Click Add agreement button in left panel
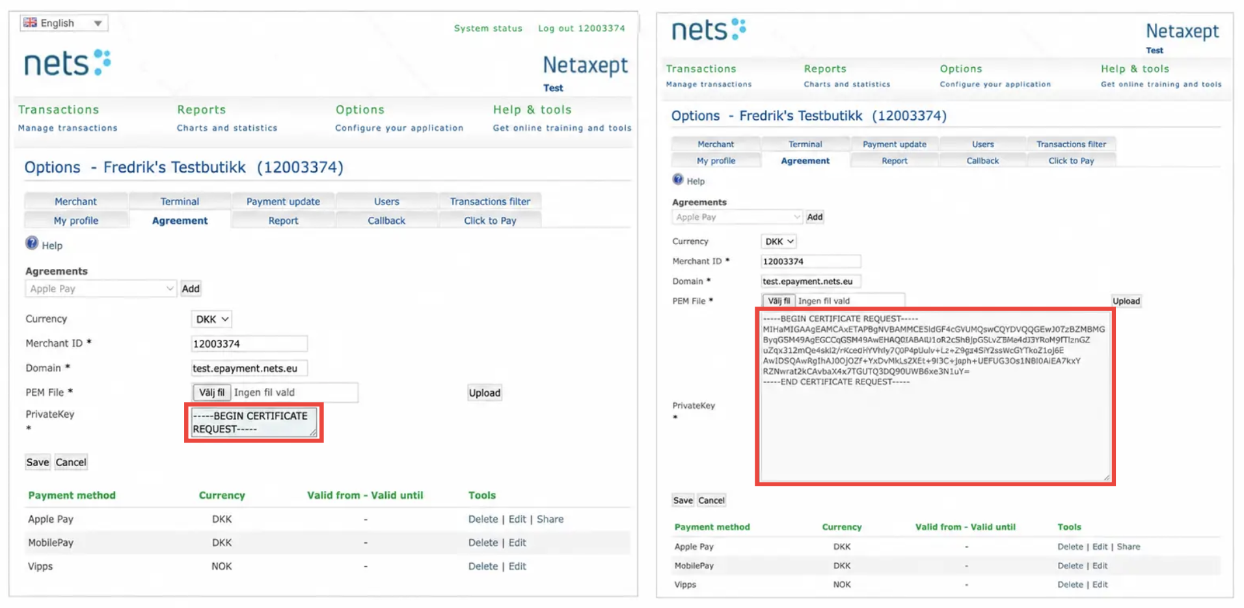1244x608 pixels. [191, 288]
